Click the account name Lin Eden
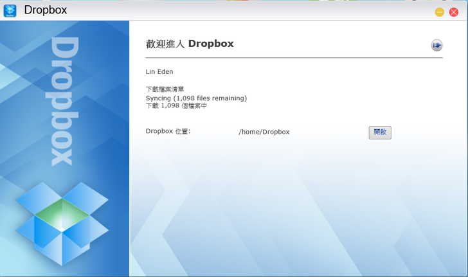The width and height of the screenshot is (468, 277). [x=159, y=71]
